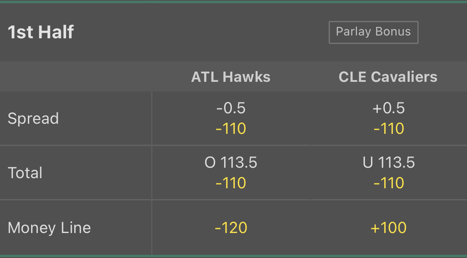Click the CLE Cavaliers column header
The height and width of the screenshot is (258, 467).
388,77
